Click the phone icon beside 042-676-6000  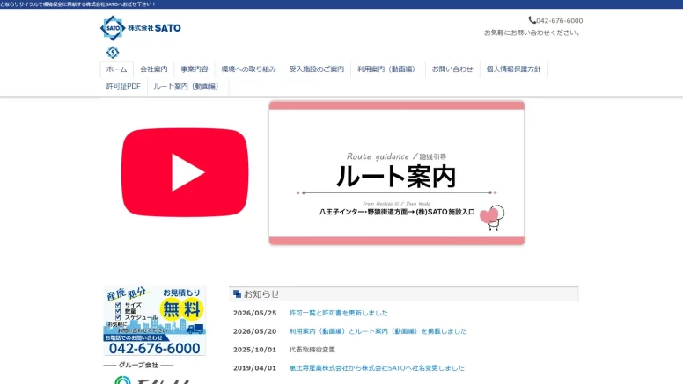point(532,20)
